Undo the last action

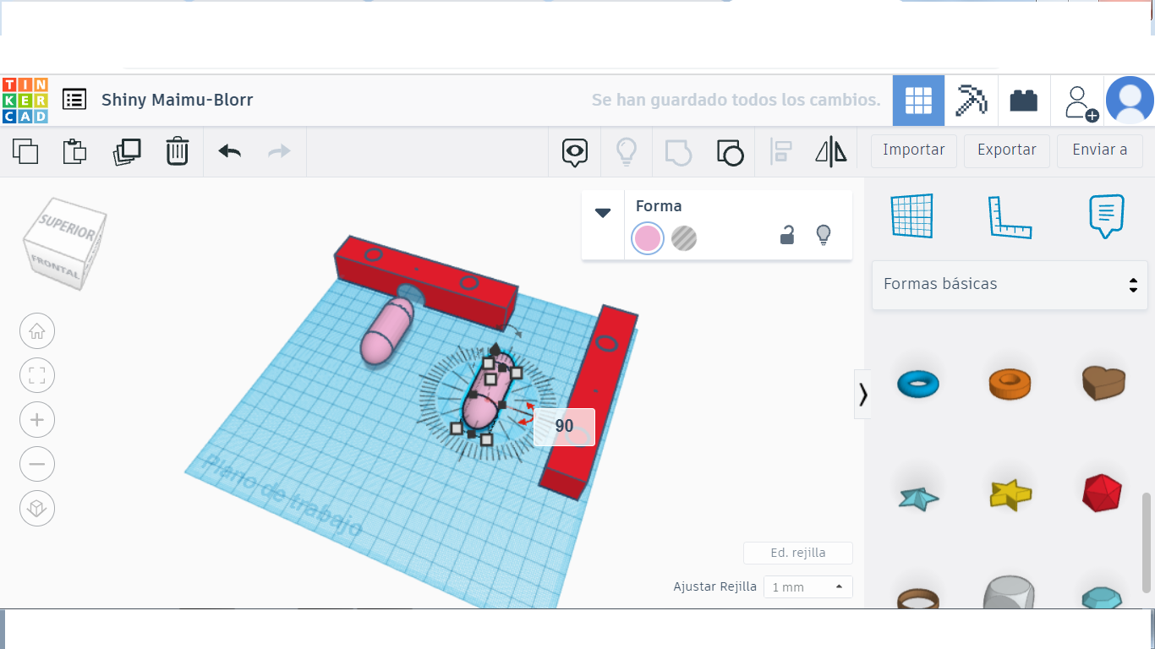230,151
